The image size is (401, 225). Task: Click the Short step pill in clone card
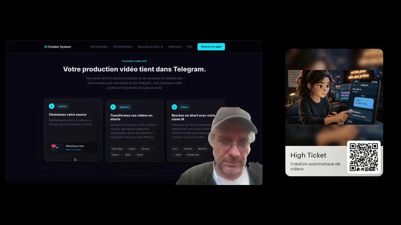coord(175,149)
